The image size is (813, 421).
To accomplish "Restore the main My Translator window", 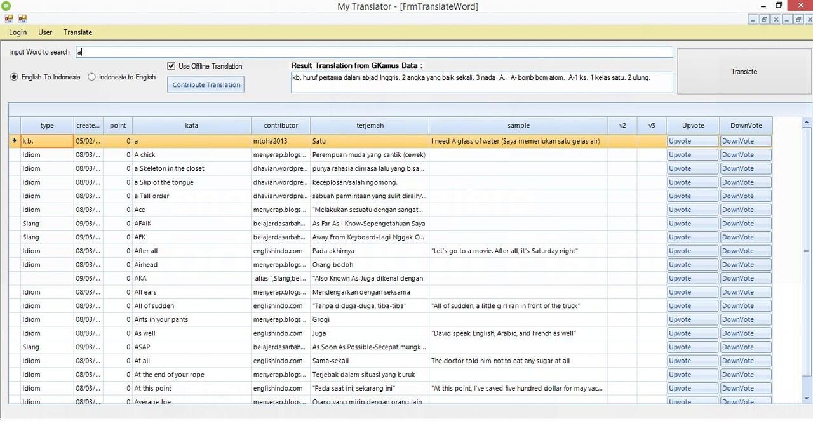I will 779,6.
